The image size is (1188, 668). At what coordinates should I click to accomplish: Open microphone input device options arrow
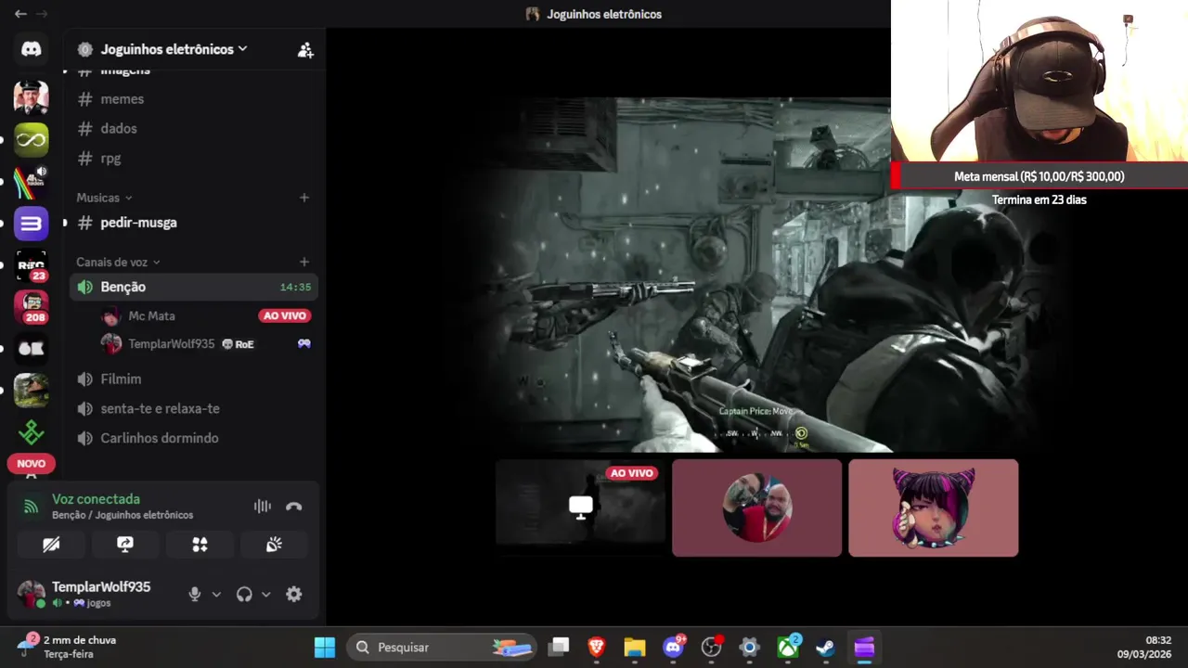click(x=216, y=595)
